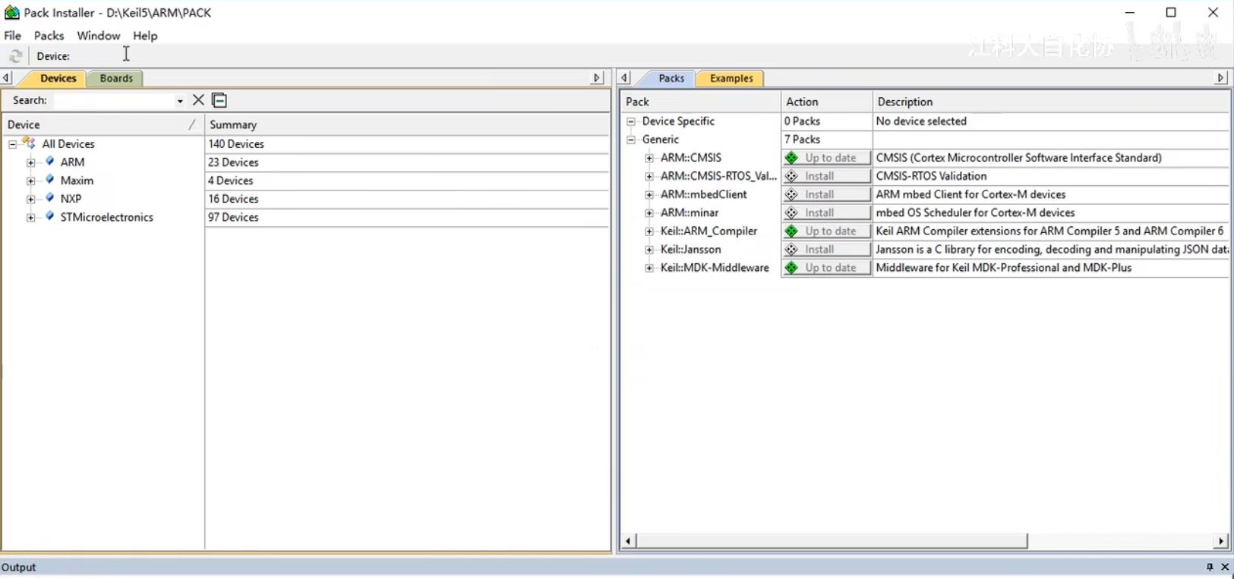Viewport: 1234px width, 579px height.
Task: Open the Help menu
Action: [x=145, y=36]
